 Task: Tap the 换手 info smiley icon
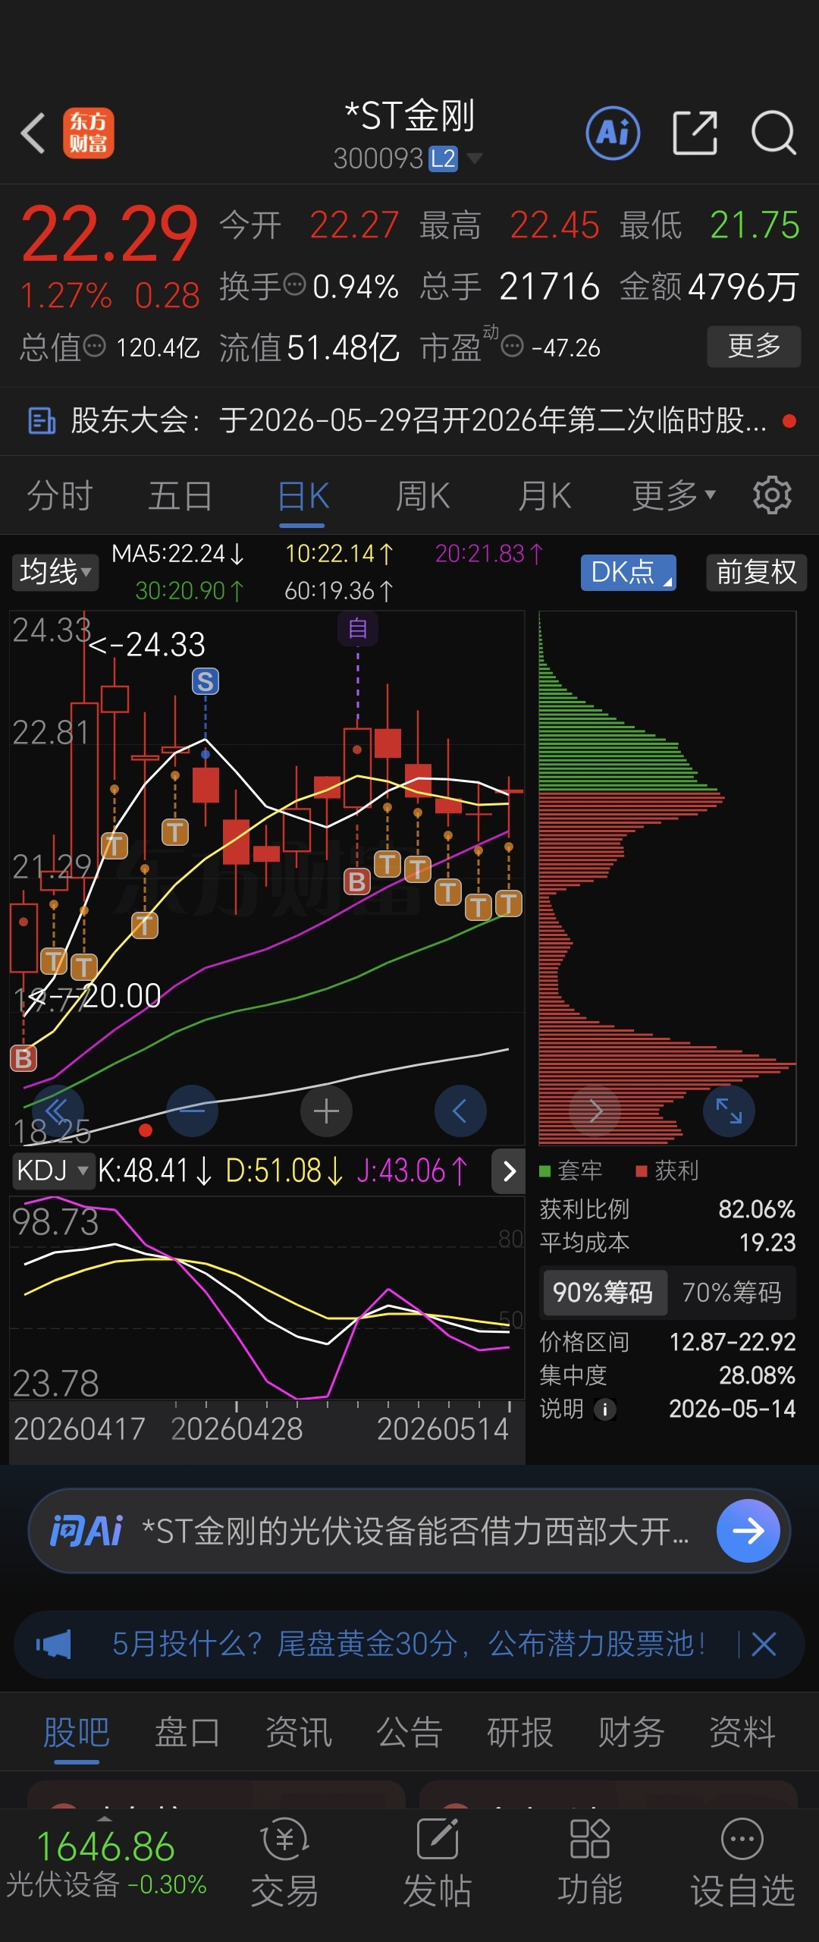point(294,285)
